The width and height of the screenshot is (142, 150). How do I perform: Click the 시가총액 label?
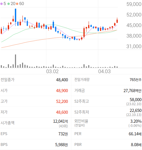tap(7, 123)
